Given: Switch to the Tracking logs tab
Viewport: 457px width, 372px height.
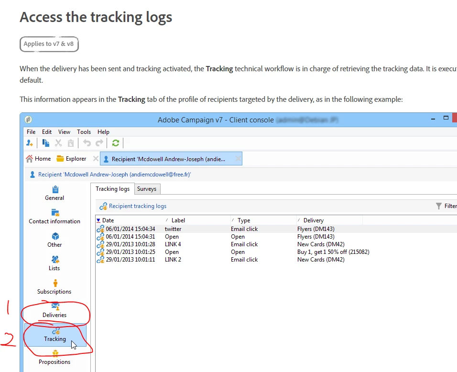Looking at the screenshot, I should coord(112,189).
